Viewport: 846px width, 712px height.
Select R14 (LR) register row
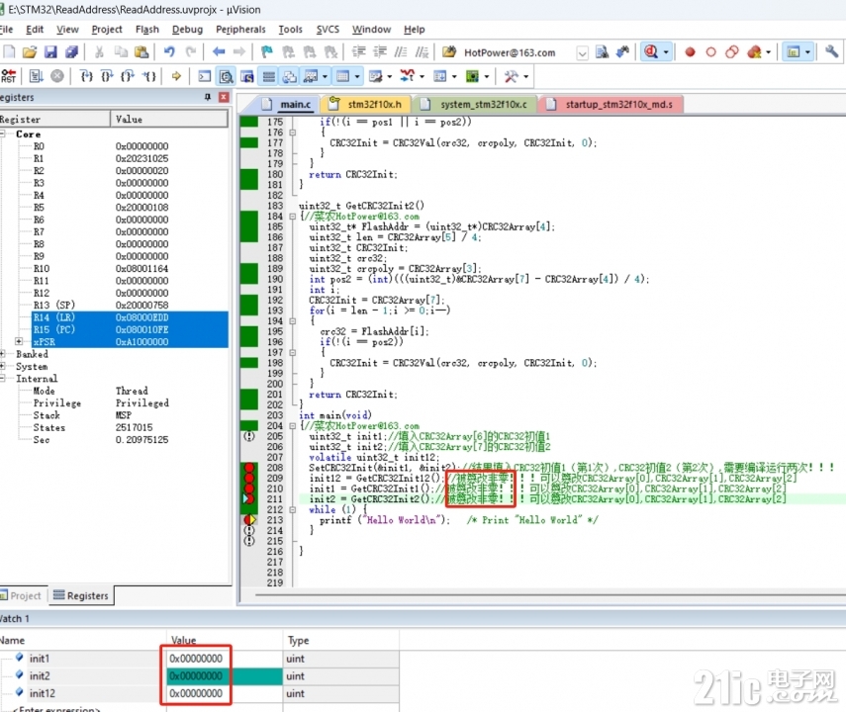[130, 317]
